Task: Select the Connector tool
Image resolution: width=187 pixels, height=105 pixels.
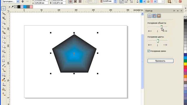Action: (x=4, y=70)
